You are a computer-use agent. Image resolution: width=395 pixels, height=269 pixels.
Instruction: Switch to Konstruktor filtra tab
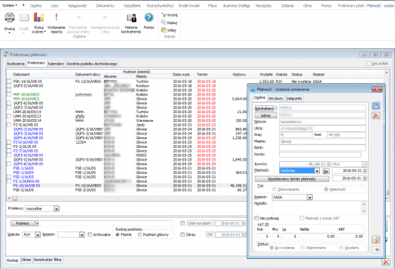48,260
